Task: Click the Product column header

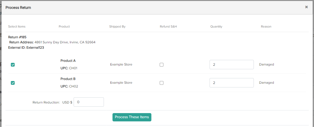Action: pyautogui.click(x=64, y=26)
